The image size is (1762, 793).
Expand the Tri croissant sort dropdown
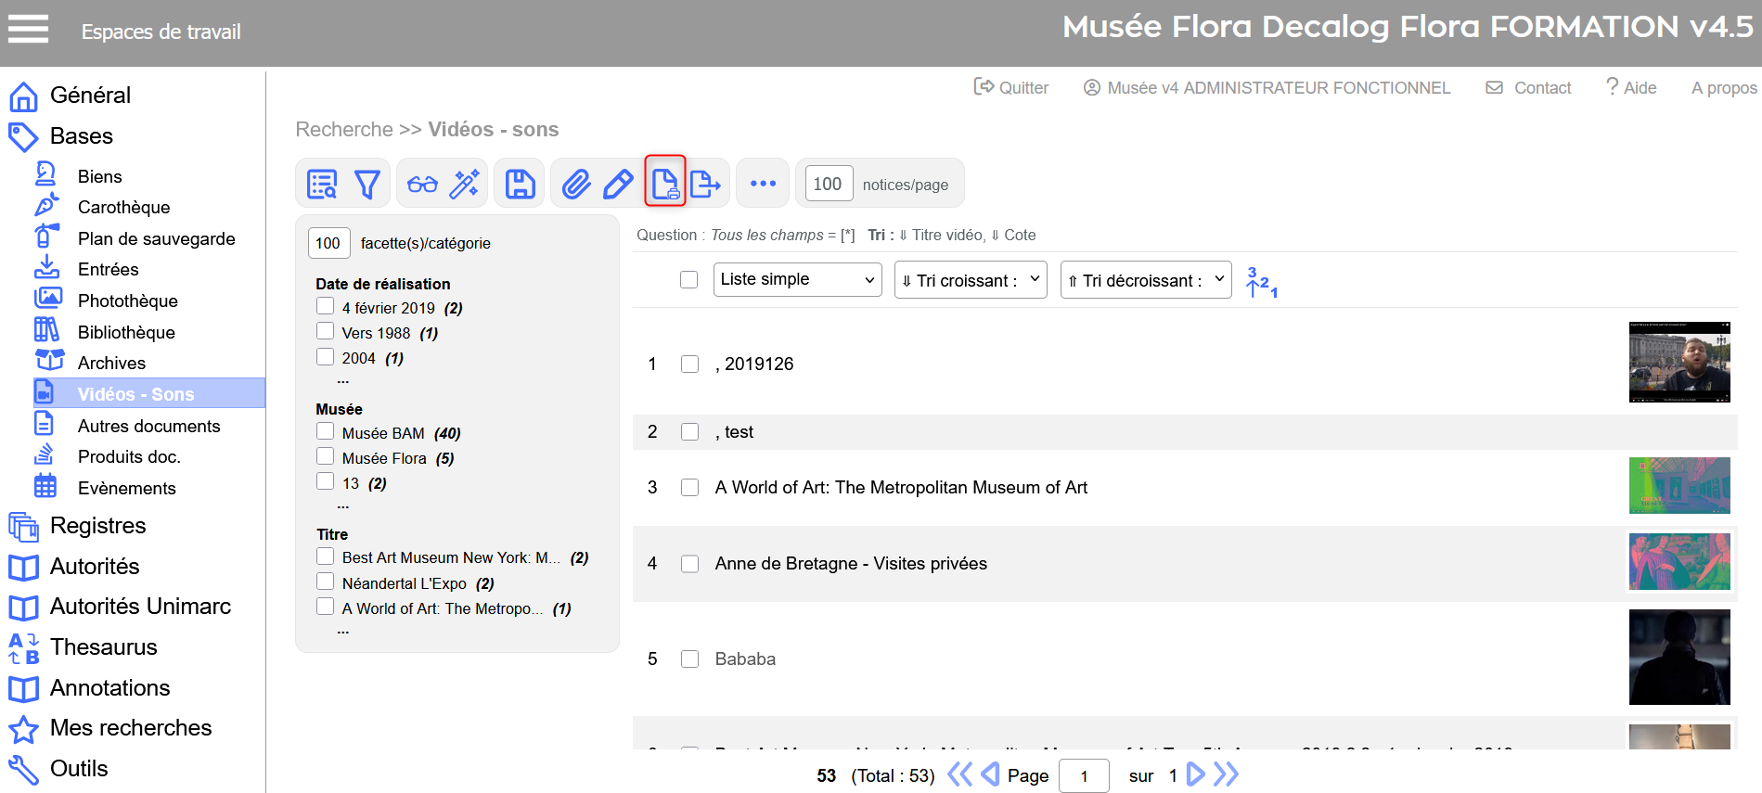970,280
